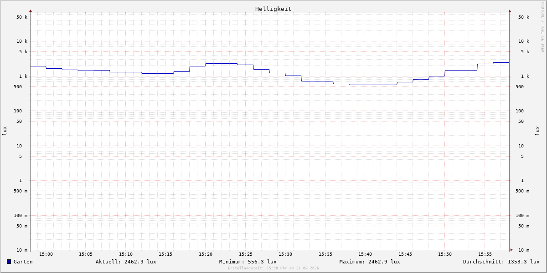Click the Aktuell: 2462.9 lux value
The width and height of the screenshot is (547, 273).
coord(126,262)
